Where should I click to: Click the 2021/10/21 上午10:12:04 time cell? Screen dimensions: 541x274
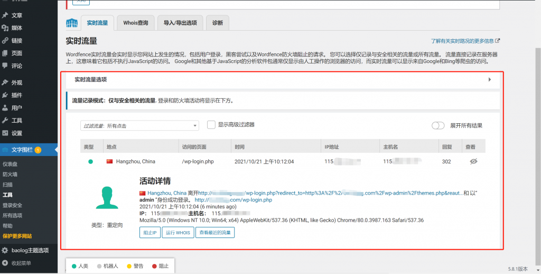tap(264, 161)
